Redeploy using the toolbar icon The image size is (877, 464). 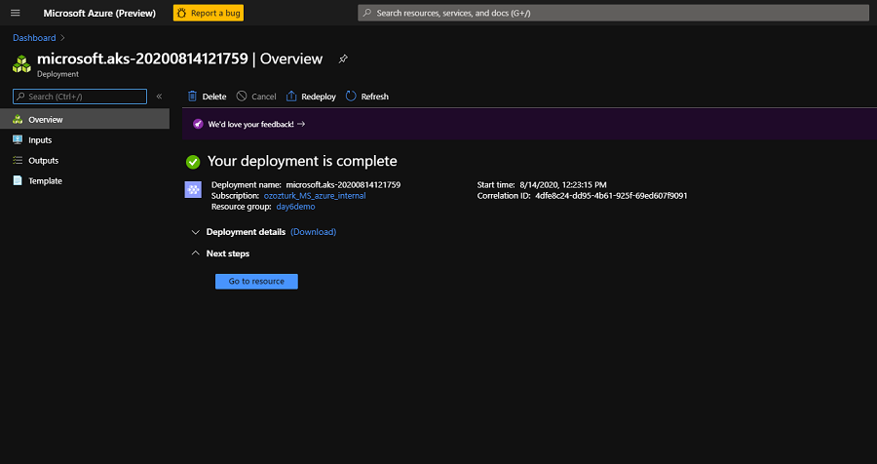291,97
